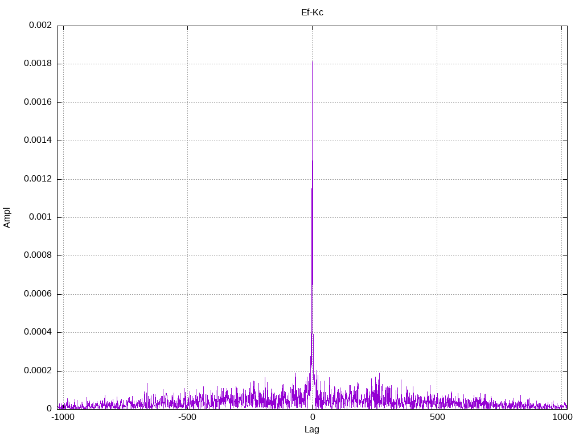Click the 0.0004 y-axis tick label
The image size is (583, 437).
point(38,332)
